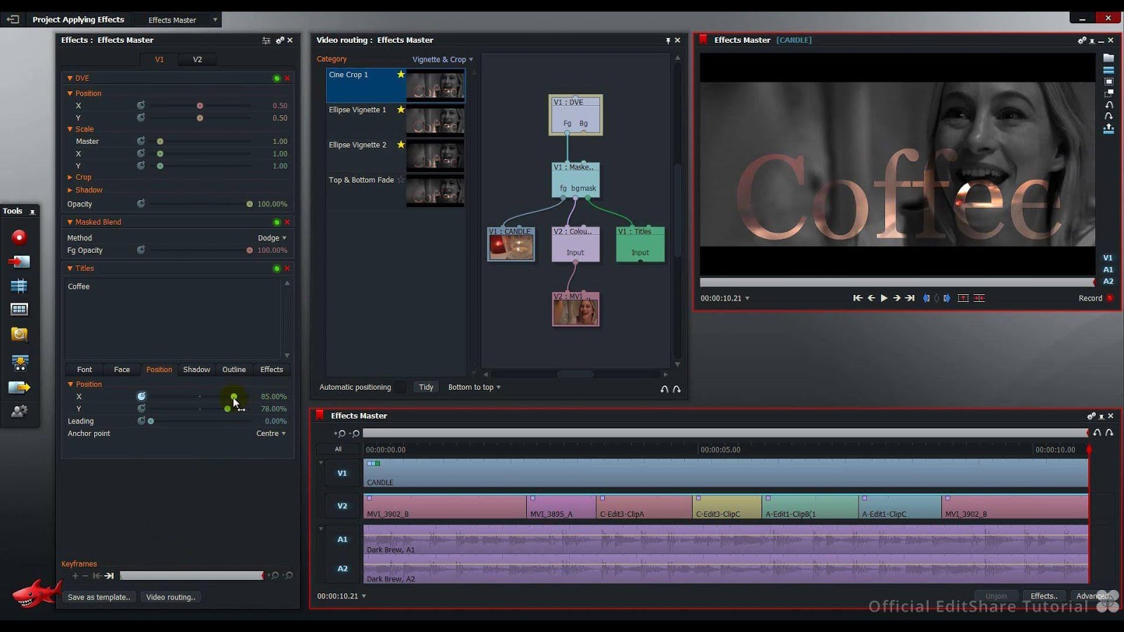Click the DVE Opacity slider handle
Viewport: 1124px width, 632px height.
pos(249,204)
